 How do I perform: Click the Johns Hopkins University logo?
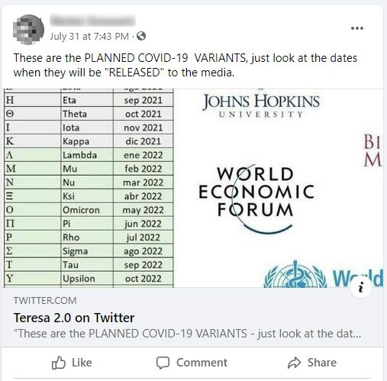coord(261,105)
